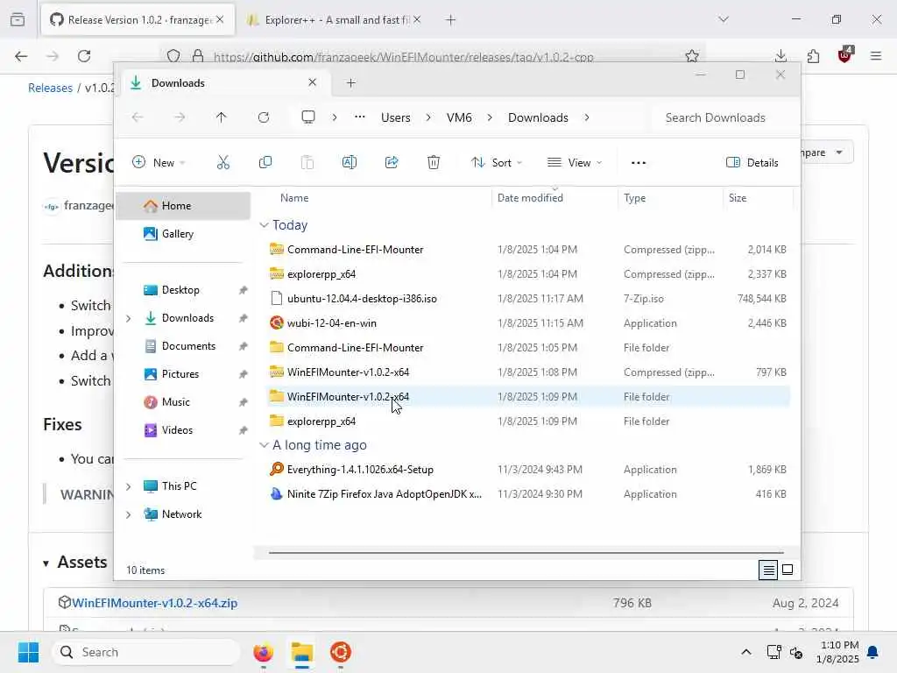The image size is (897, 673).
Task: Switch to Explorer++ browser tab
Action: [335, 19]
